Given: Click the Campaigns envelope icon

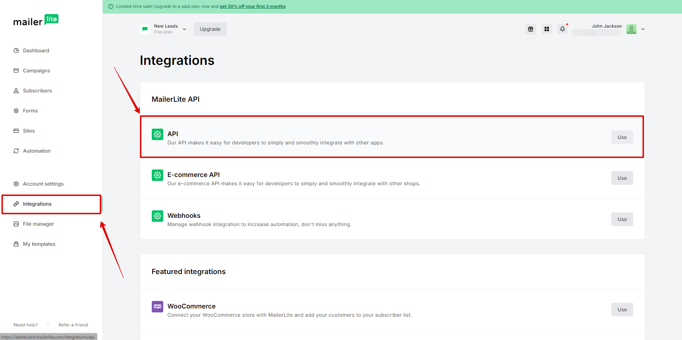Looking at the screenshot, I should (16, 71).
